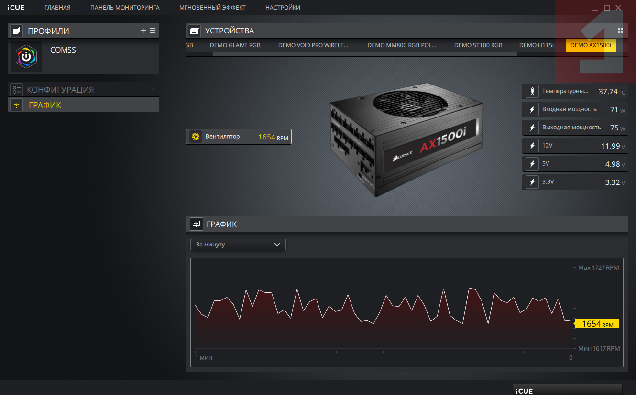The width and height of the screenshot is (636, 395).
Task: Switch to the DEMO MM800 RGB POLARIS tab
Action: pyautogui.click(x=402, y=45)
